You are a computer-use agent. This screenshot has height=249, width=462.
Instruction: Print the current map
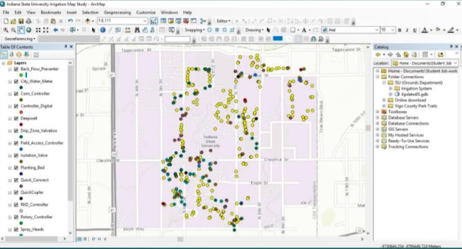(x=29, y=21)
